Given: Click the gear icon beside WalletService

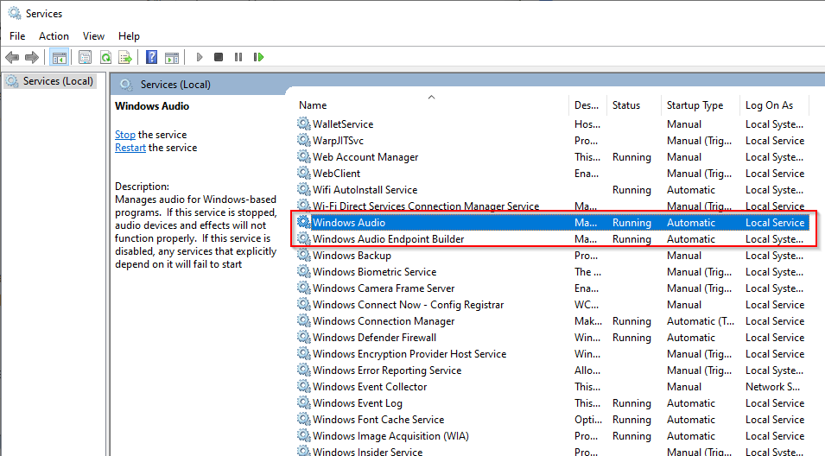Looking at the screenshot, I should pyautogui.click(x=303, y=123).
